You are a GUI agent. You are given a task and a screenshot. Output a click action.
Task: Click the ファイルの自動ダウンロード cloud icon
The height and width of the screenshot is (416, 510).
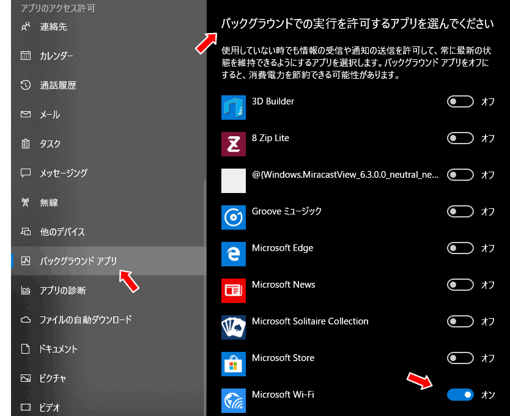25,319
